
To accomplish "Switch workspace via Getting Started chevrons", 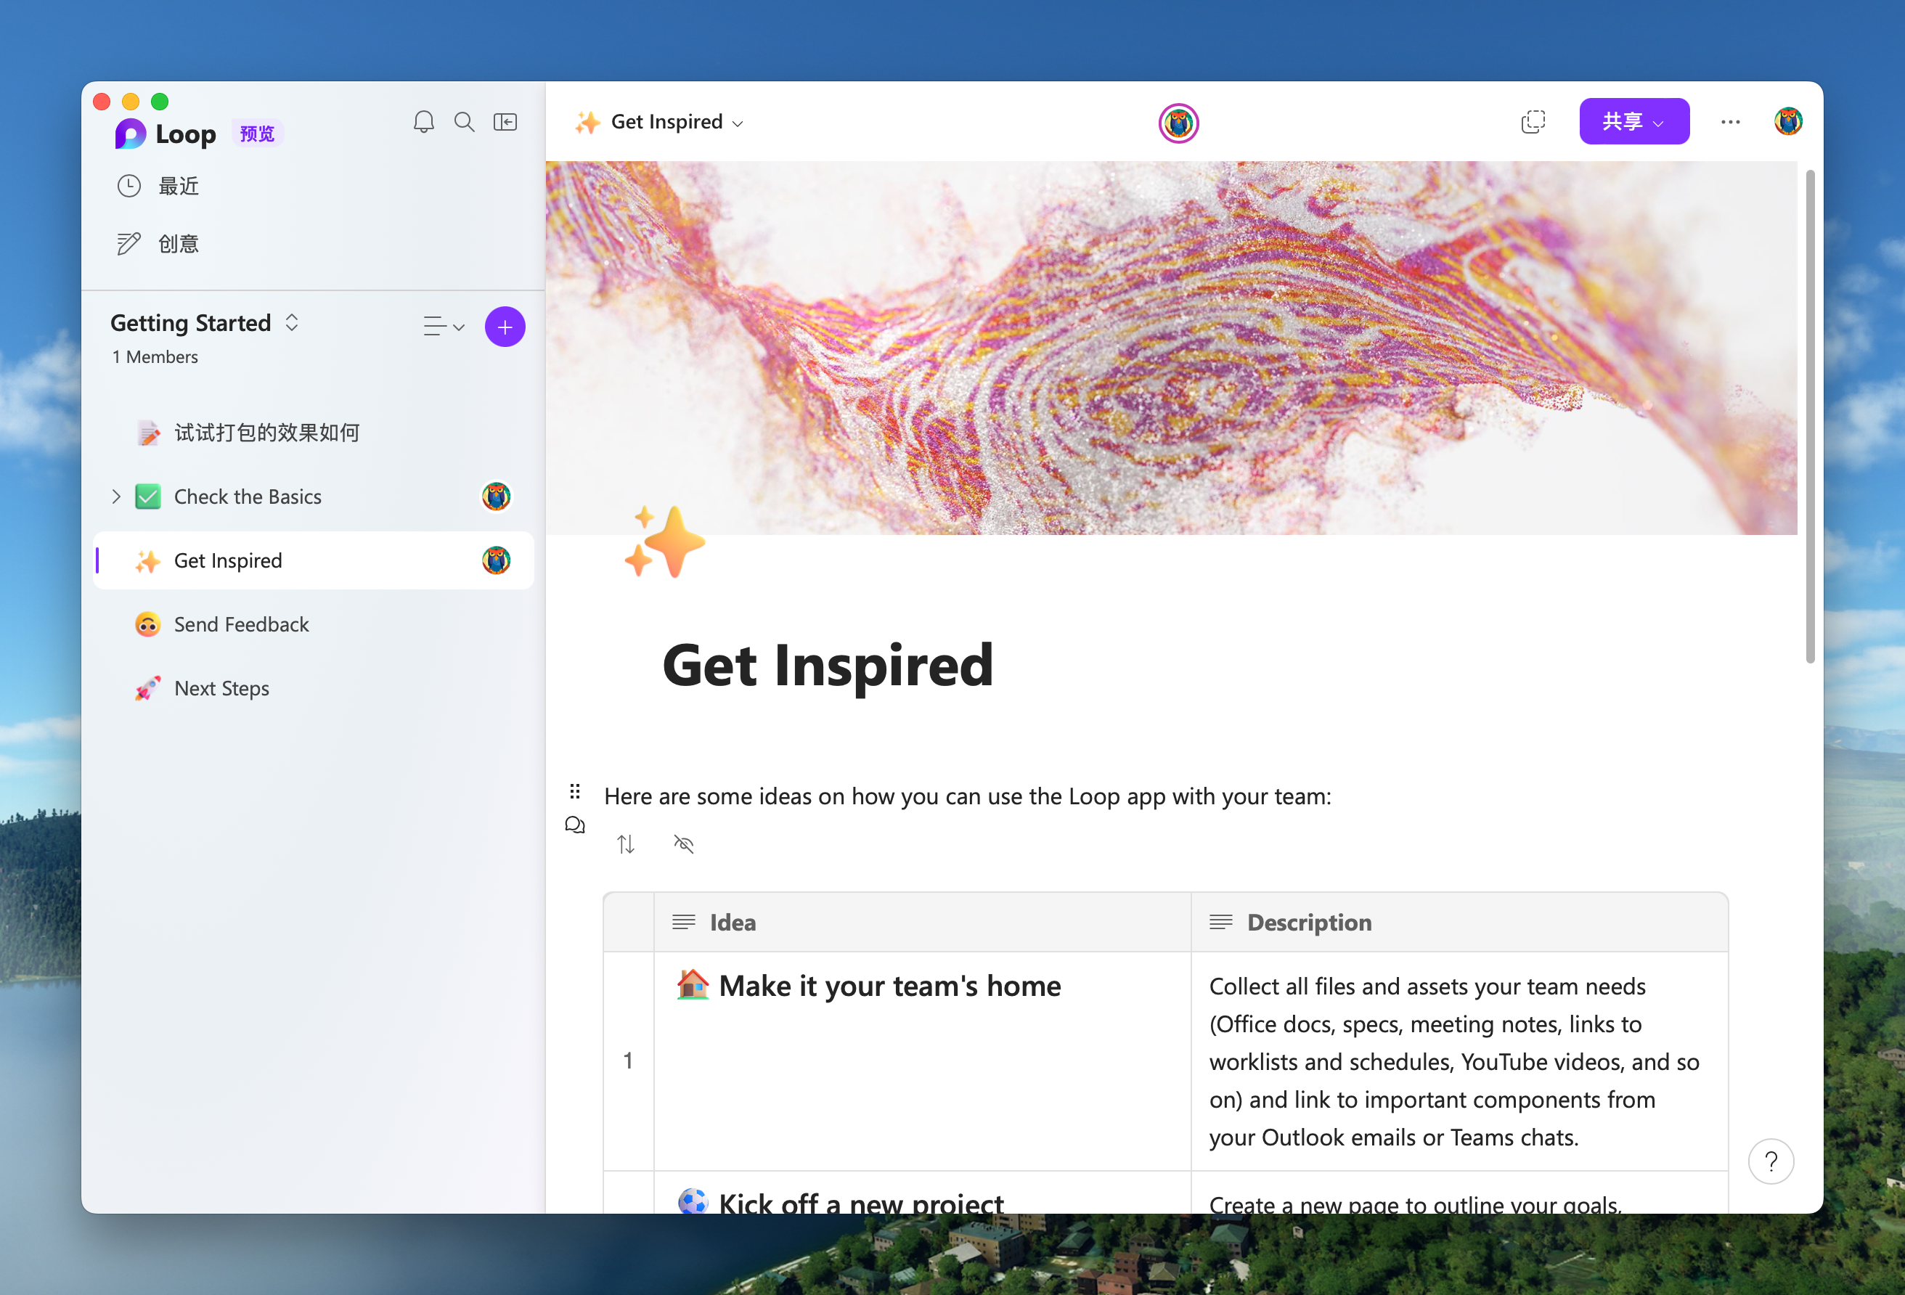I will pyautogui.click(x=292, y=323).
